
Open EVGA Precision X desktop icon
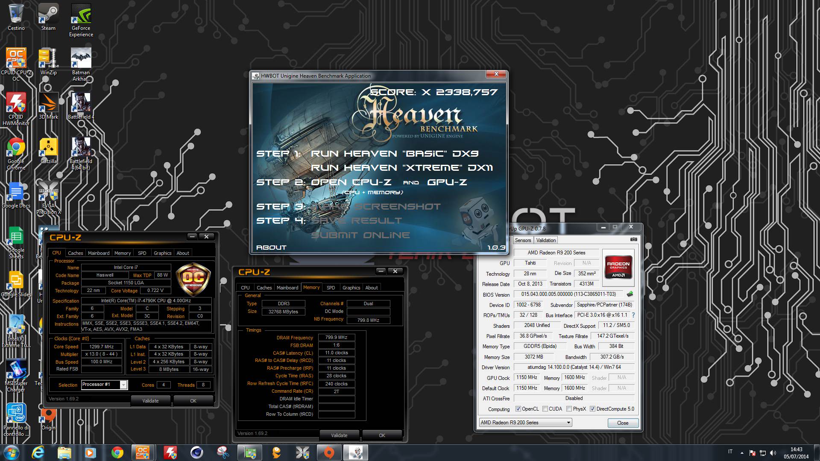pos(48,198)
